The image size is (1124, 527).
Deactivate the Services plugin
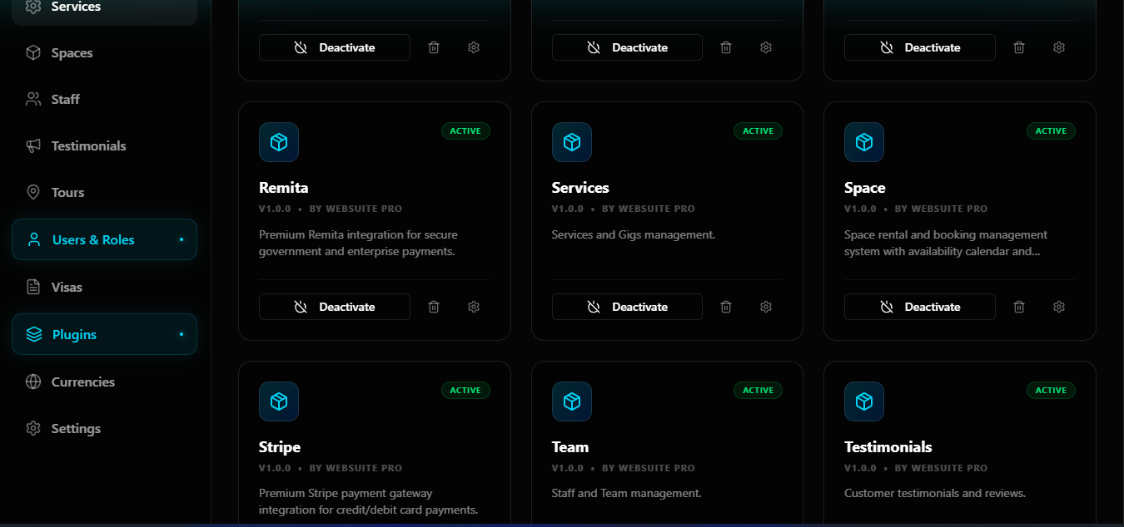(x=627, y=307)
